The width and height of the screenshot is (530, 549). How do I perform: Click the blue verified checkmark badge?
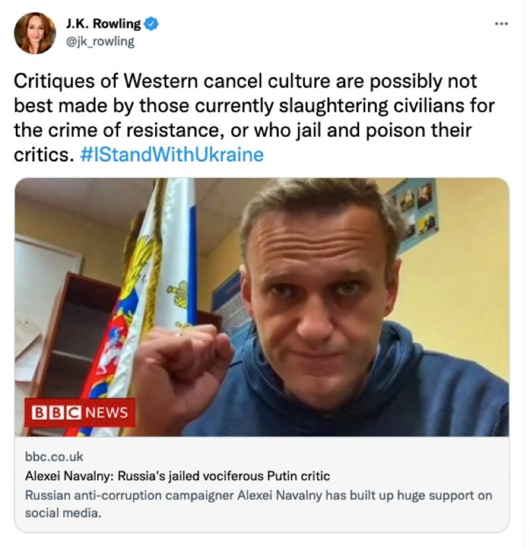151,24
